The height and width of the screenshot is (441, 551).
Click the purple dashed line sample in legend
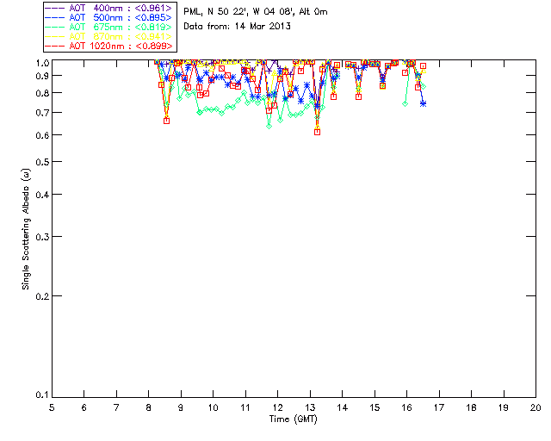pyautogui.click(x=55, y=9)
